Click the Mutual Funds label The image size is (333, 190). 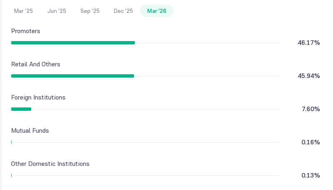(30, 131)
